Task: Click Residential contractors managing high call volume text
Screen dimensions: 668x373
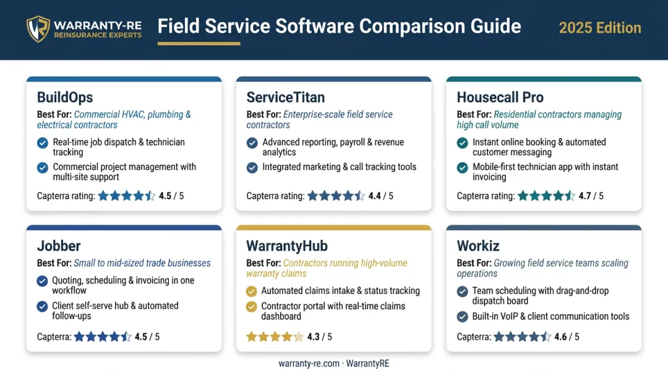Action: (539, 120)
